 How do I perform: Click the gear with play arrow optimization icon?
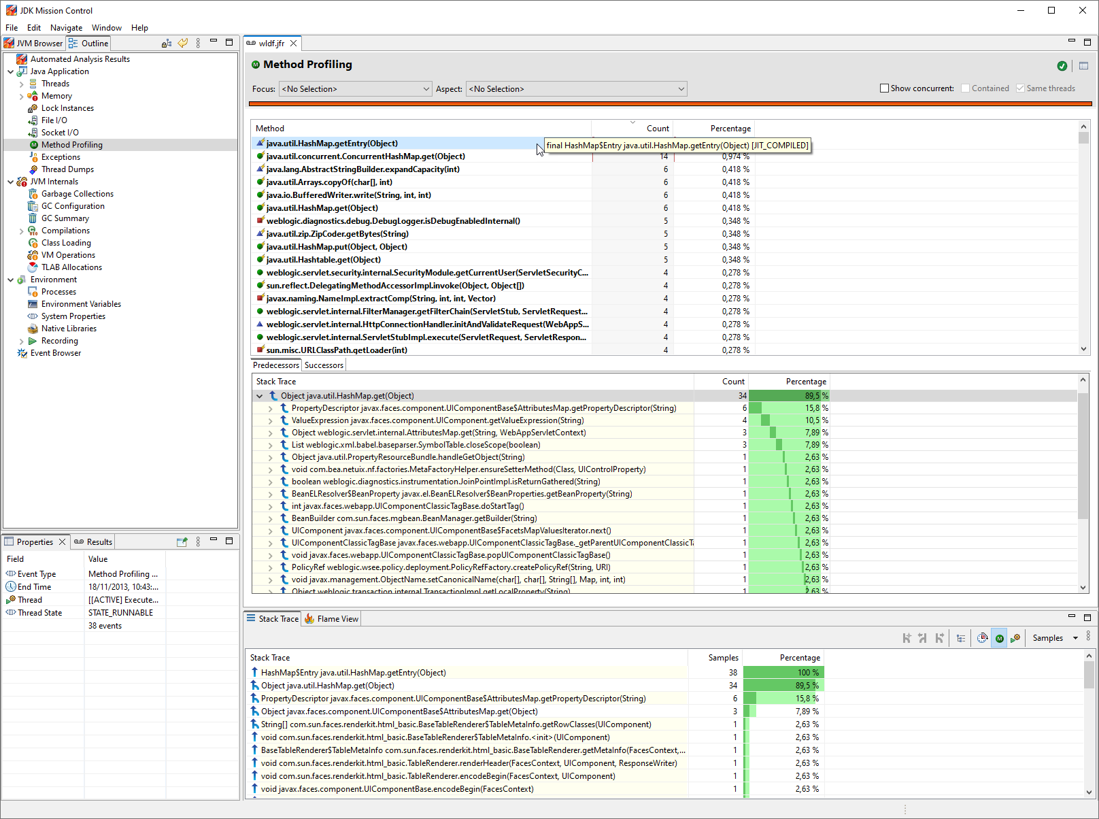(x=1015, y=638)
